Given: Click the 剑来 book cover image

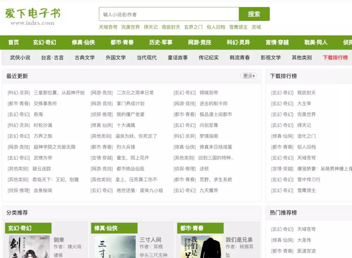Looking at the screenshot, I should pyautogui.click(x=29, y=248).
